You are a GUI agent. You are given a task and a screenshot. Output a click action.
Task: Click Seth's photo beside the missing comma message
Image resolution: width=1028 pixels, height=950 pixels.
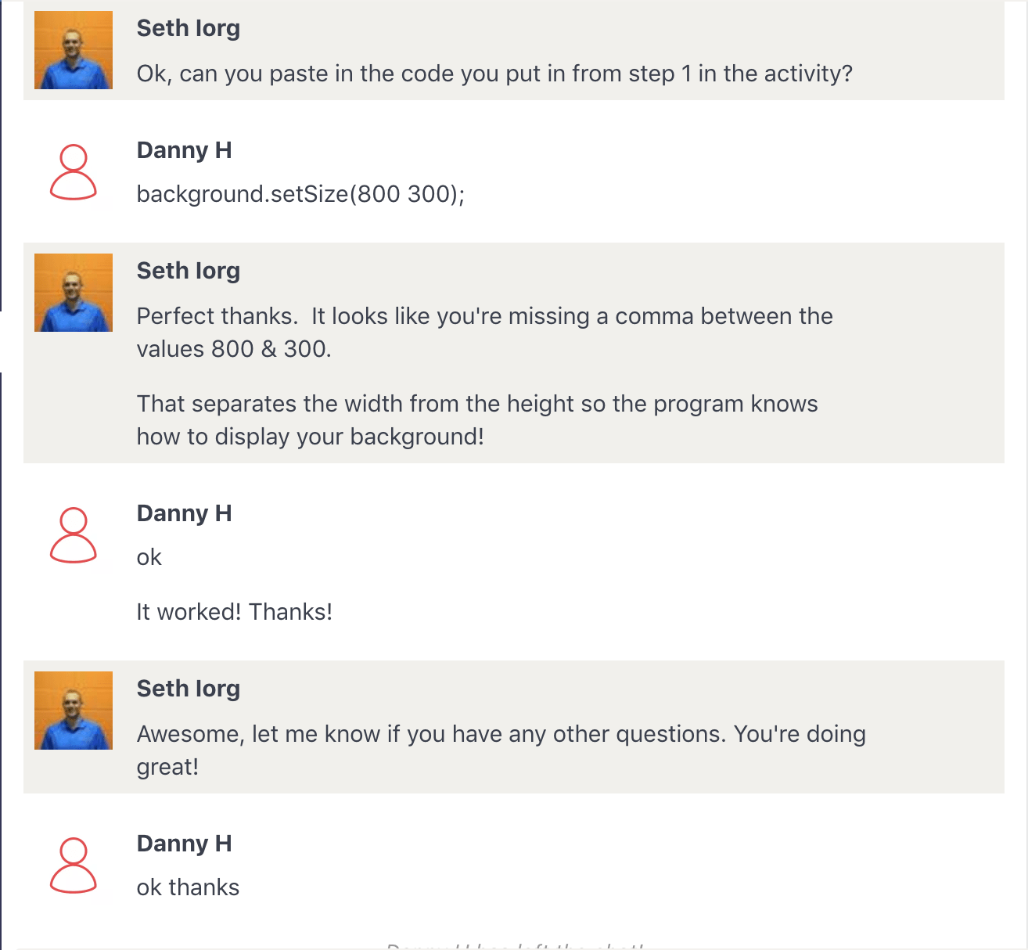(74, 293)
